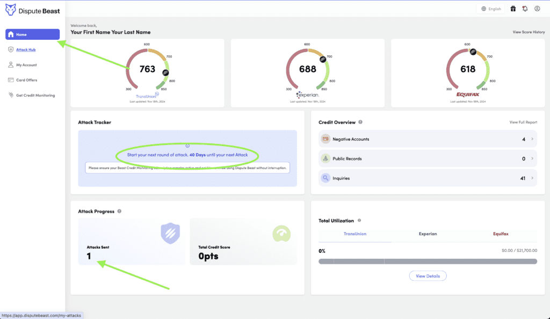The width and height of the screenshot is (550, 319).
Task: Click the Inquiries magnifier icon
Action: tap(325, 178)
